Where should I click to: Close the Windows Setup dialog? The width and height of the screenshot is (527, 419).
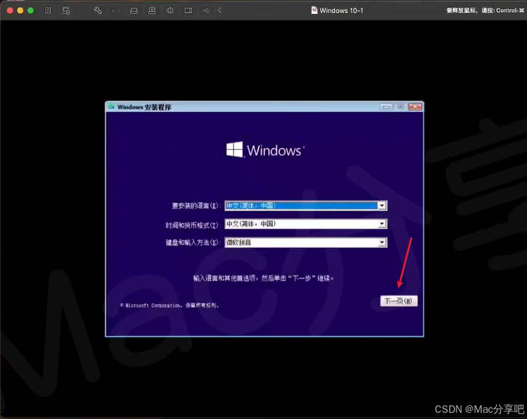pyautogui.click(x=415, y=106)
